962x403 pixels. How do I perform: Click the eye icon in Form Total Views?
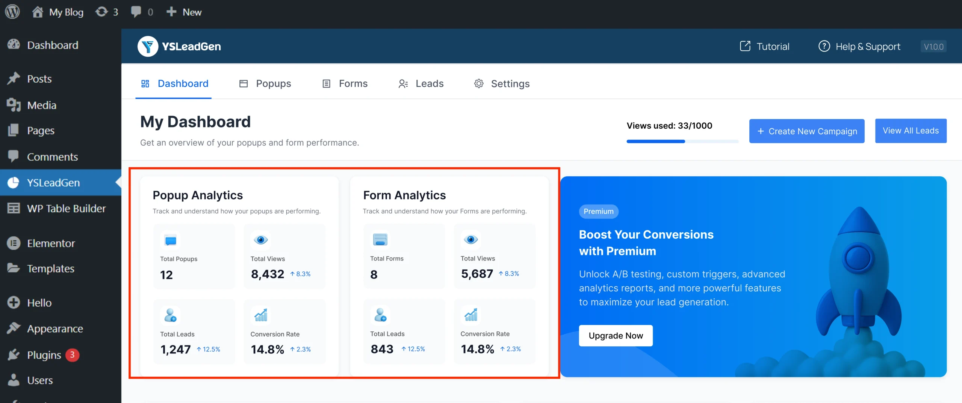click(471, 239)
